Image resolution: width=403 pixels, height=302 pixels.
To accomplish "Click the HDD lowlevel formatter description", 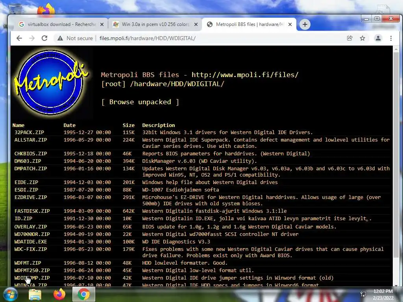I will [x=185, y=263].
